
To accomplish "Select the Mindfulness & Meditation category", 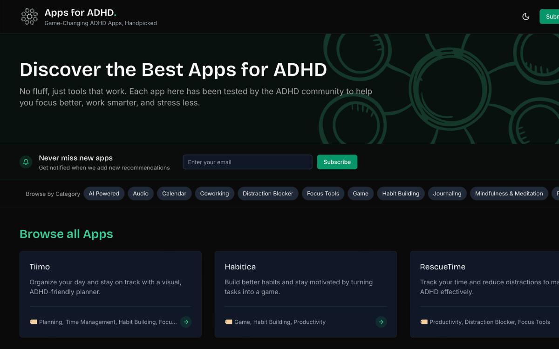I will [509, 194].
